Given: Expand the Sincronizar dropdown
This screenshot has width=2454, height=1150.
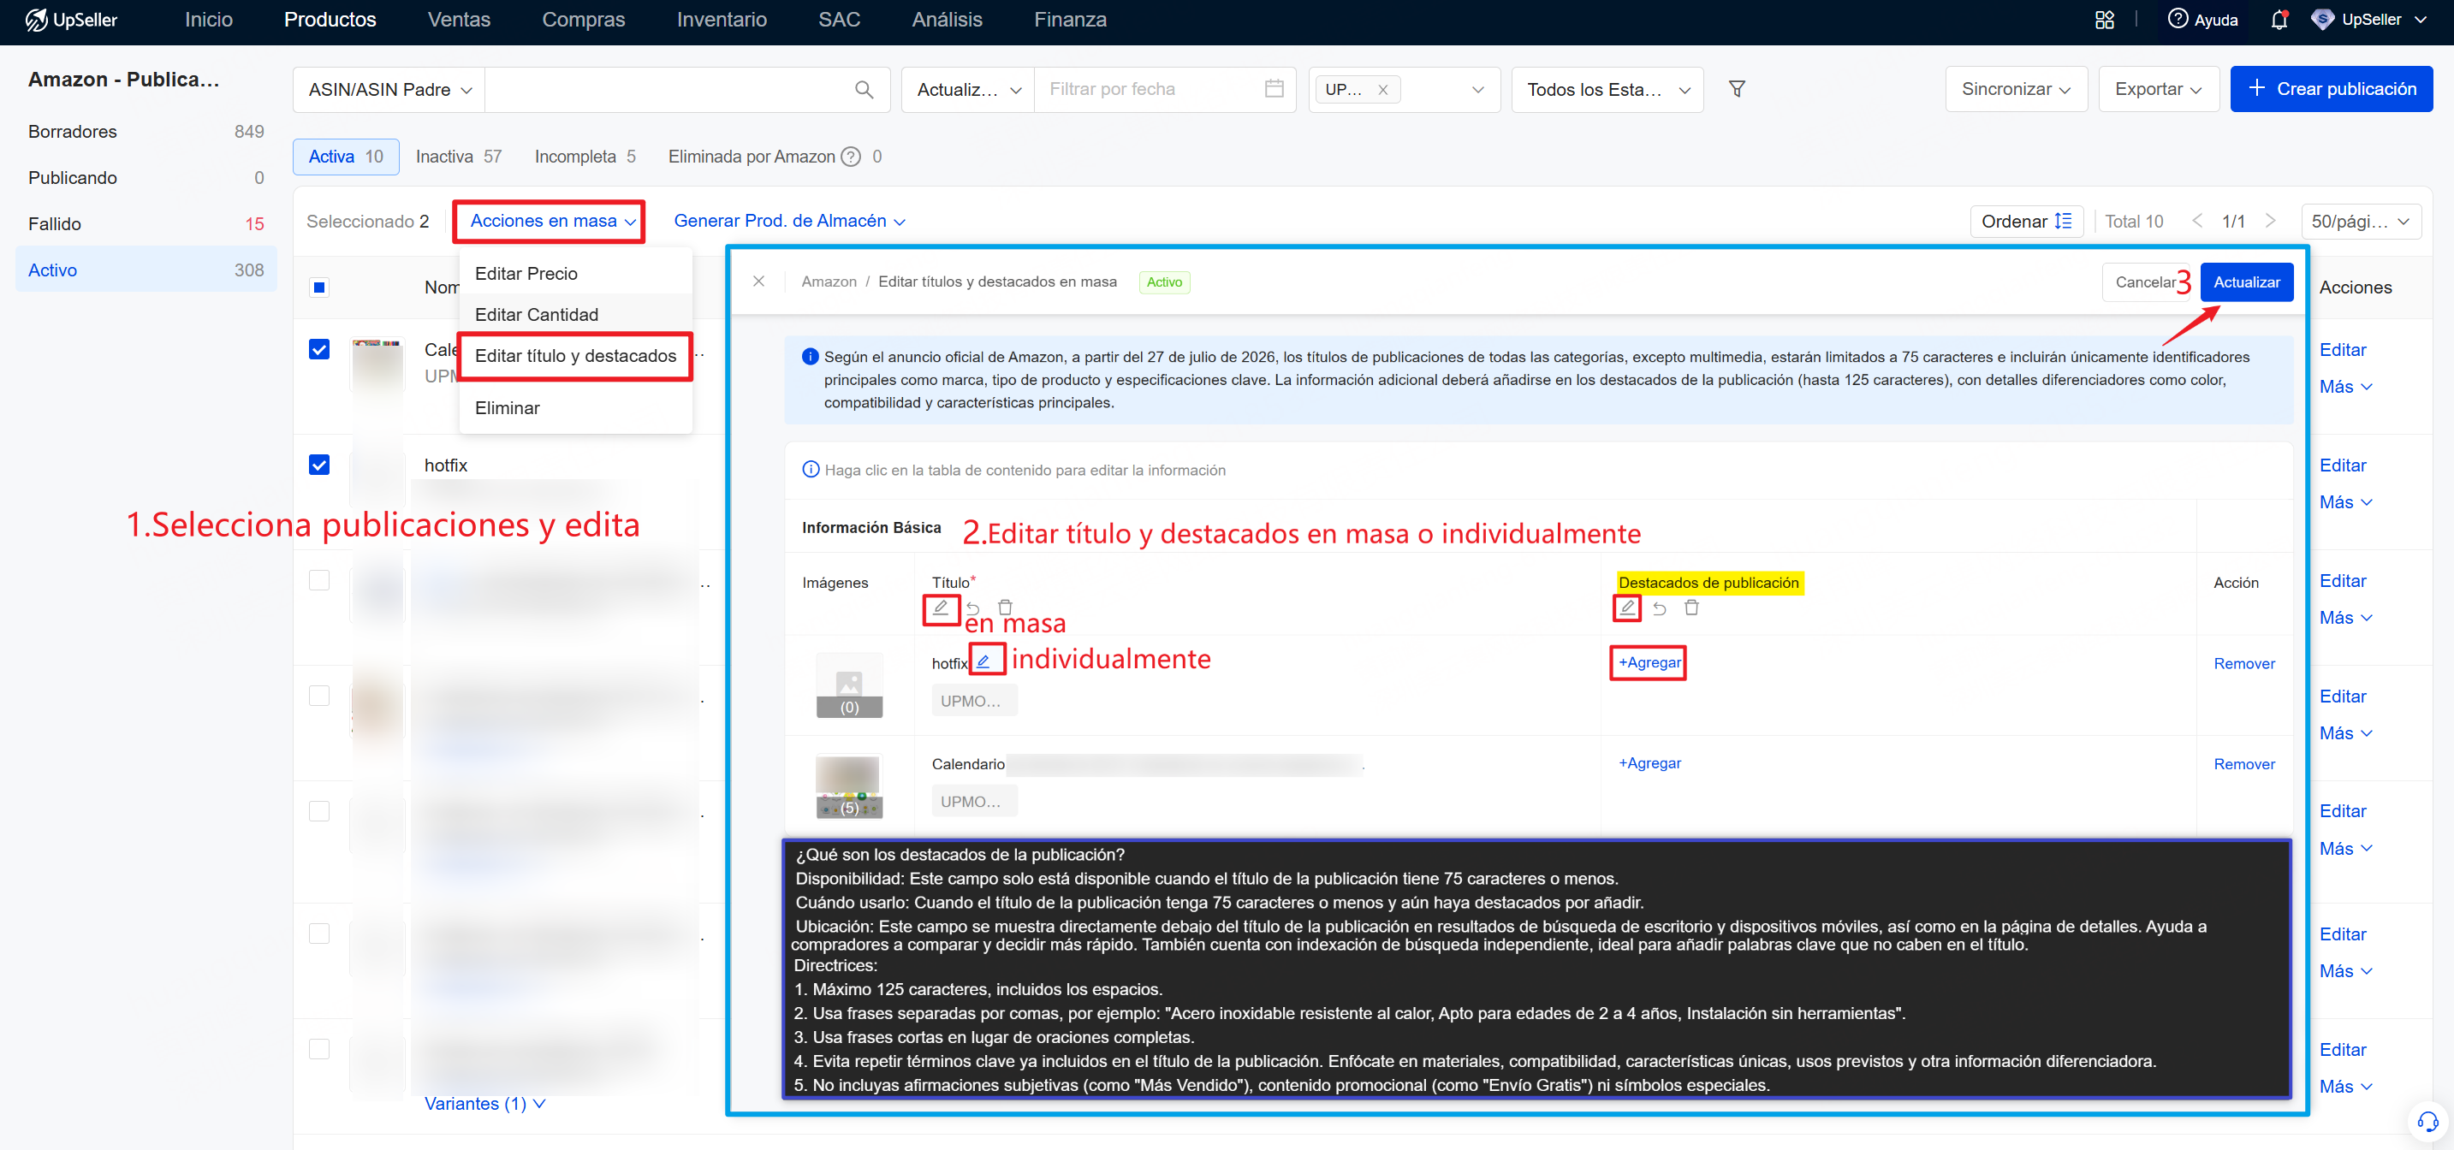Looking at the screenshot, I should pyautogui.click(x=2016, y=88).
